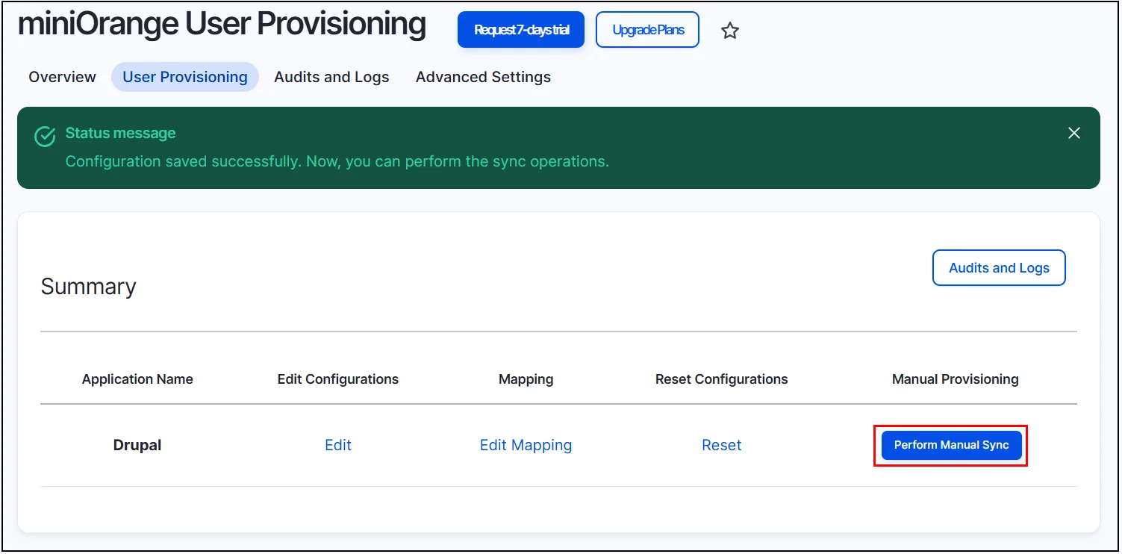Click the Summary heading

click(88, 287)
